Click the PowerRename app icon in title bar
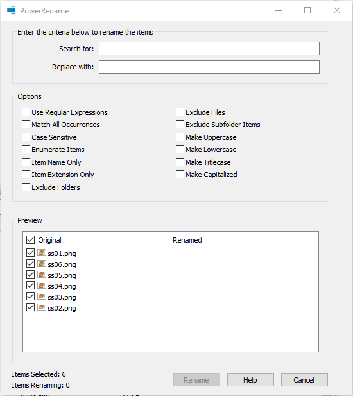This screenshot has height=396, width=353. click(x=12, y=10)
